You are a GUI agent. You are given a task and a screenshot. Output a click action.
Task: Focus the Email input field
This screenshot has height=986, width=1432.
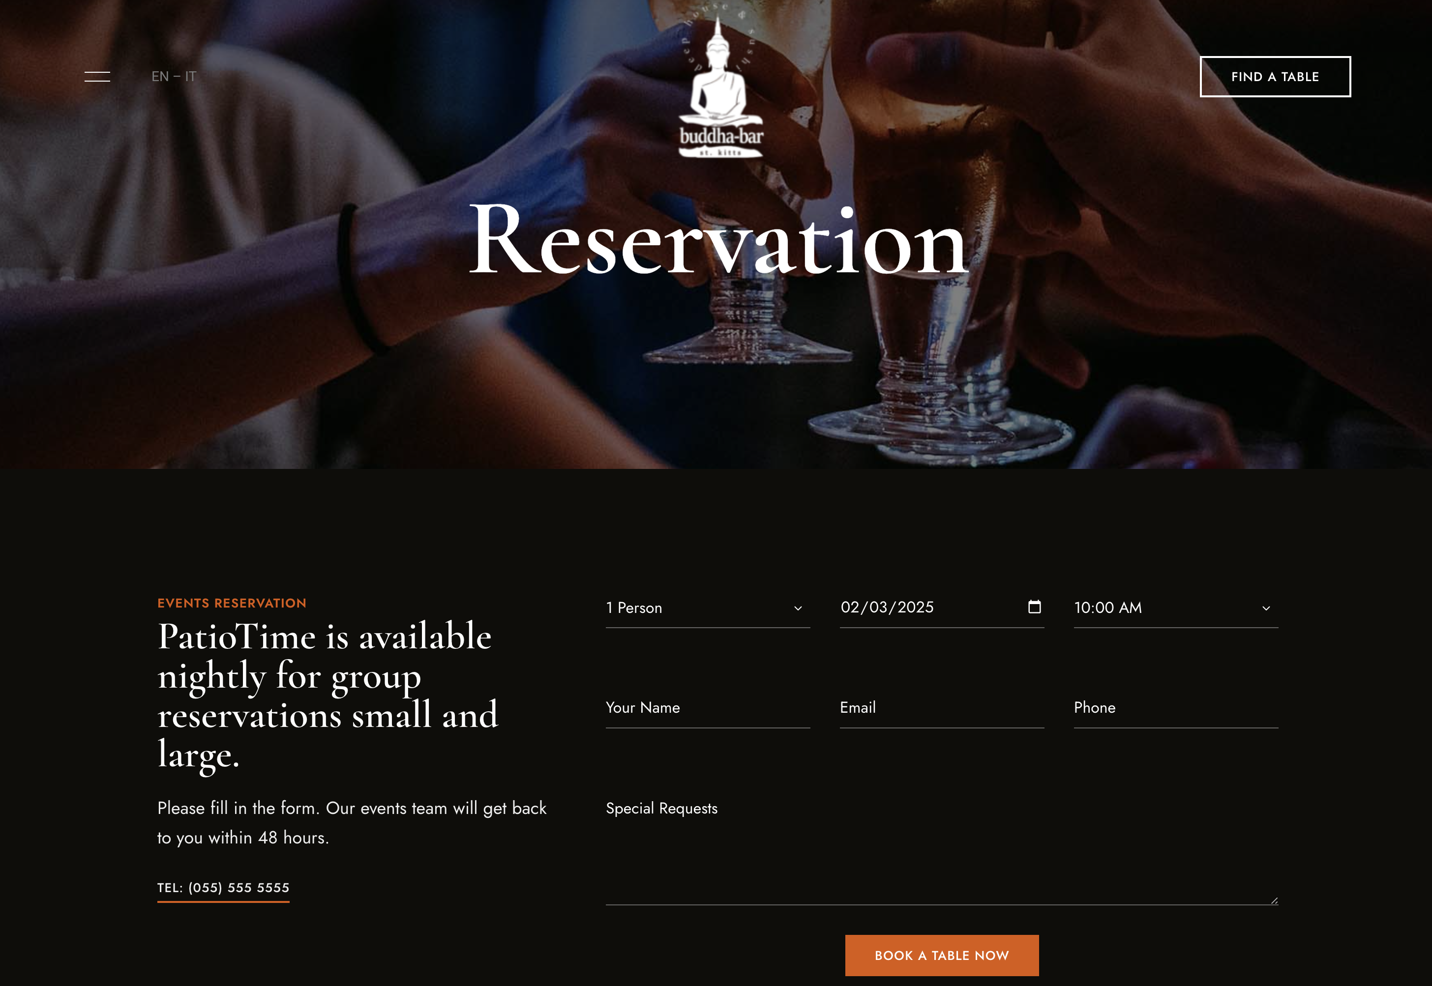click(x=941, y=708)
